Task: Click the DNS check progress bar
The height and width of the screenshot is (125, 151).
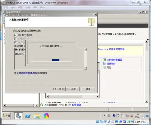Action: coord(51,60)
